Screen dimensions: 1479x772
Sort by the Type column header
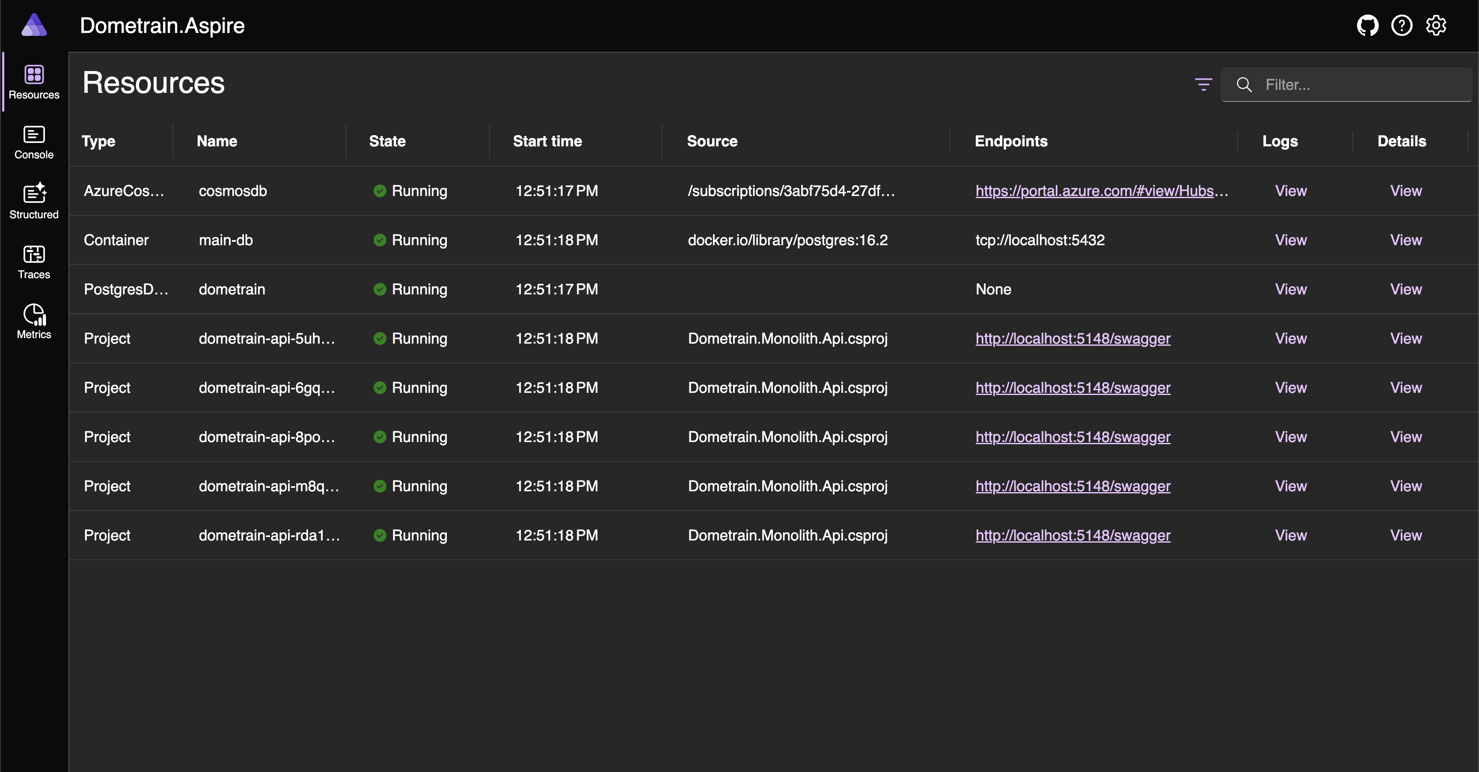[98, 141]
